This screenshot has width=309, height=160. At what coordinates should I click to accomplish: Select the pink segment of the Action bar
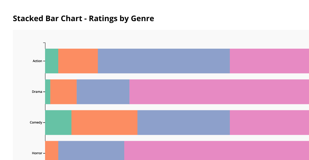pos(269,61)
